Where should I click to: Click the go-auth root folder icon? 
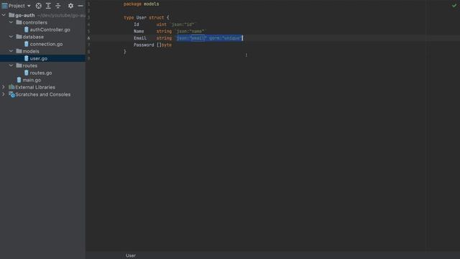click(x=11, y=14)
